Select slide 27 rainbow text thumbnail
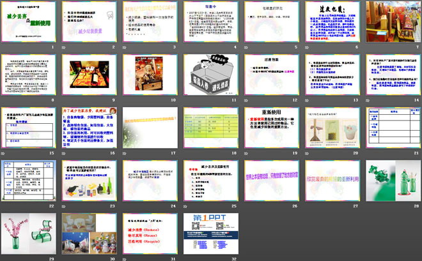422x261 pixels. click(332, 181)
